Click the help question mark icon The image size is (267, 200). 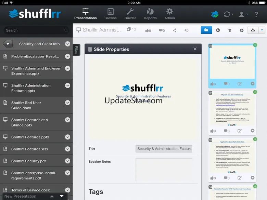pos(256,14)
